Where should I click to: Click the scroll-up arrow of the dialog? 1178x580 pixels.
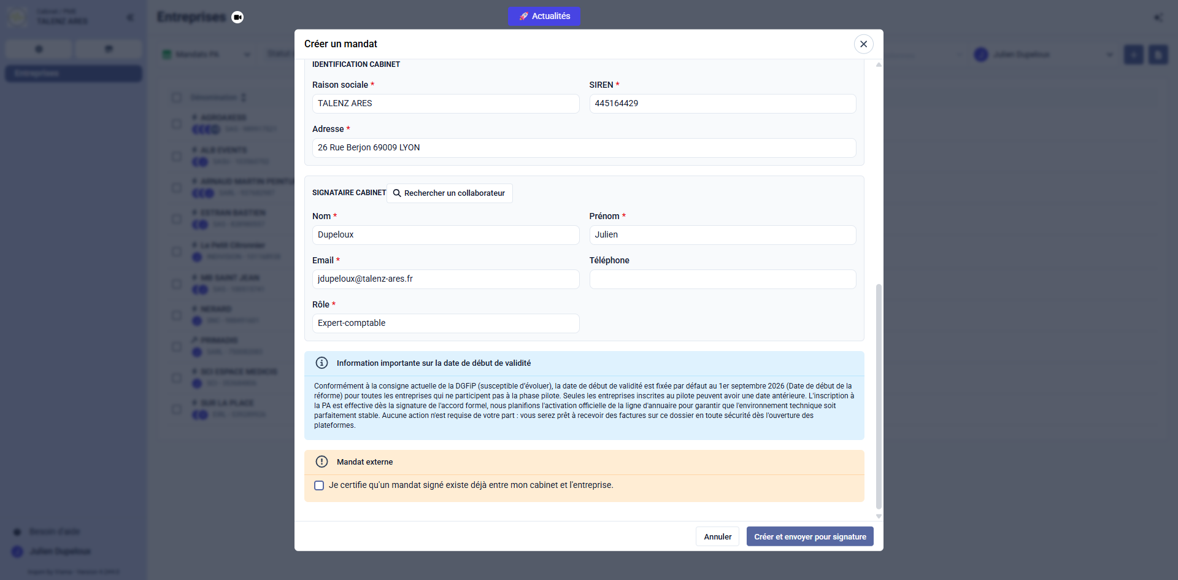[879, 64]
